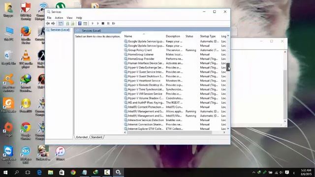Click the Export List toolbar icon

pyautogui.click(x=72, y=24)
